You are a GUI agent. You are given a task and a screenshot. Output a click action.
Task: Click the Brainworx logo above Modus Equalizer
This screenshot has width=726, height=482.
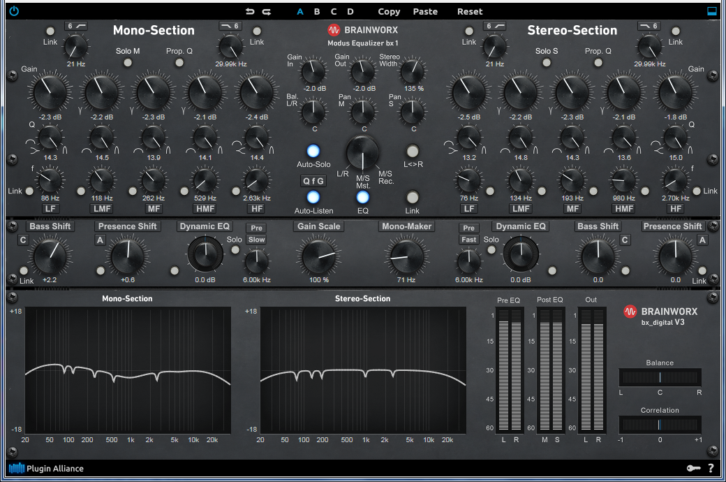pyautogui.click(x=363, y=30)
